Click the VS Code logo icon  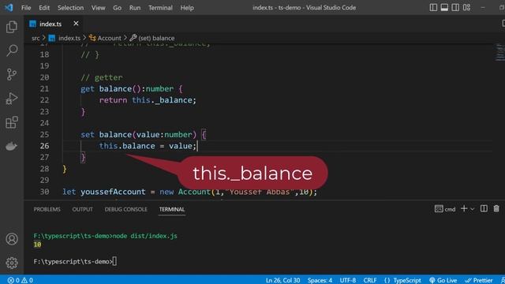pos(9,7)
